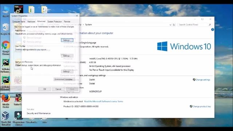Open the PyCharm icon directly above Firefox
This screenshot has height=131, width=233.
tap(6, 83)
